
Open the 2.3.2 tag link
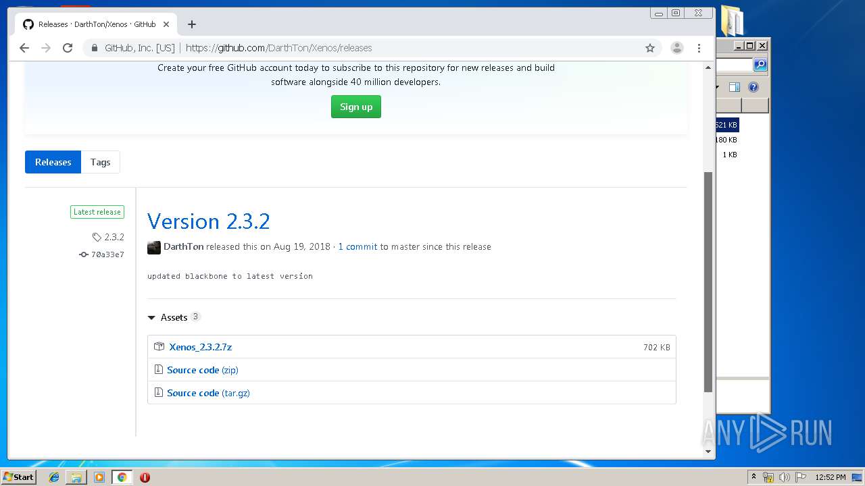coord(109,237)
